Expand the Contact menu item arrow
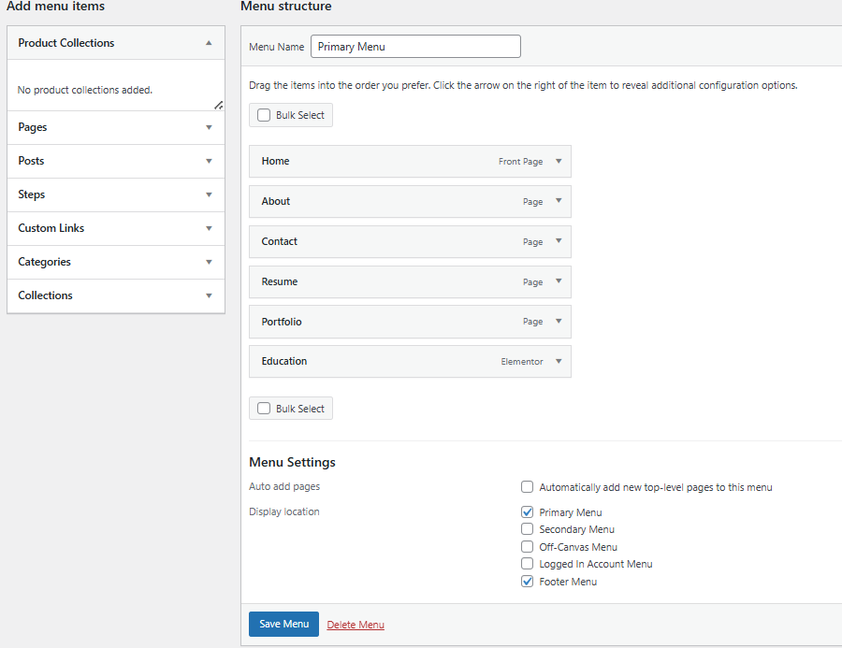This screenshot has width=842, height=648. point(559,241)
